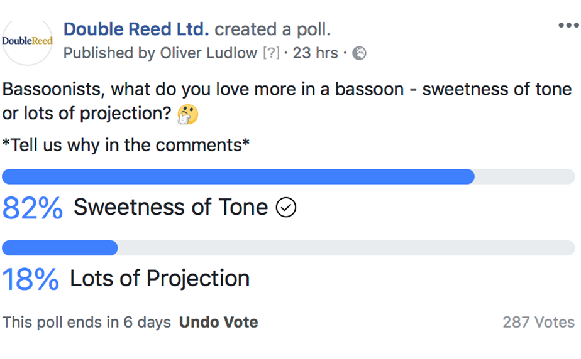Click the DoubleReed profile logo
The image size is (581, 359).
coord(27,41)
